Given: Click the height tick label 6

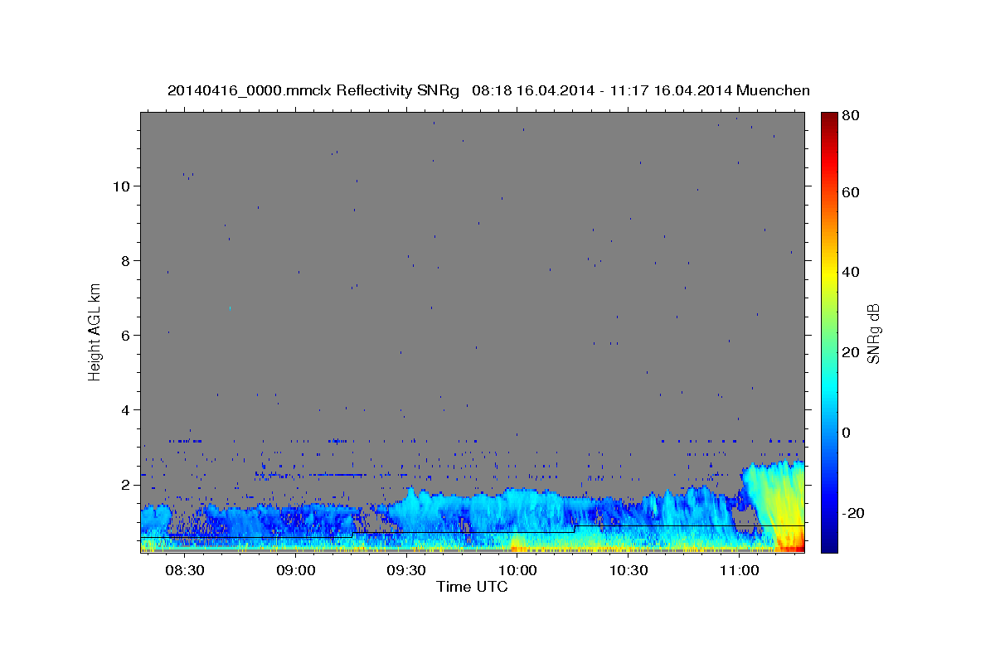Looking at the screenshot, I should [127, 335].
